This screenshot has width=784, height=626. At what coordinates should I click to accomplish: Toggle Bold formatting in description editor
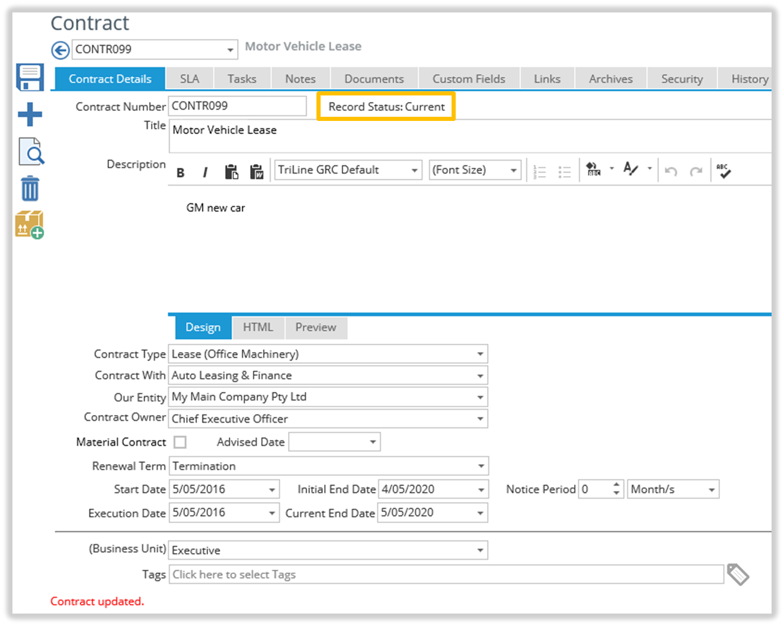(x=181, y=173)
